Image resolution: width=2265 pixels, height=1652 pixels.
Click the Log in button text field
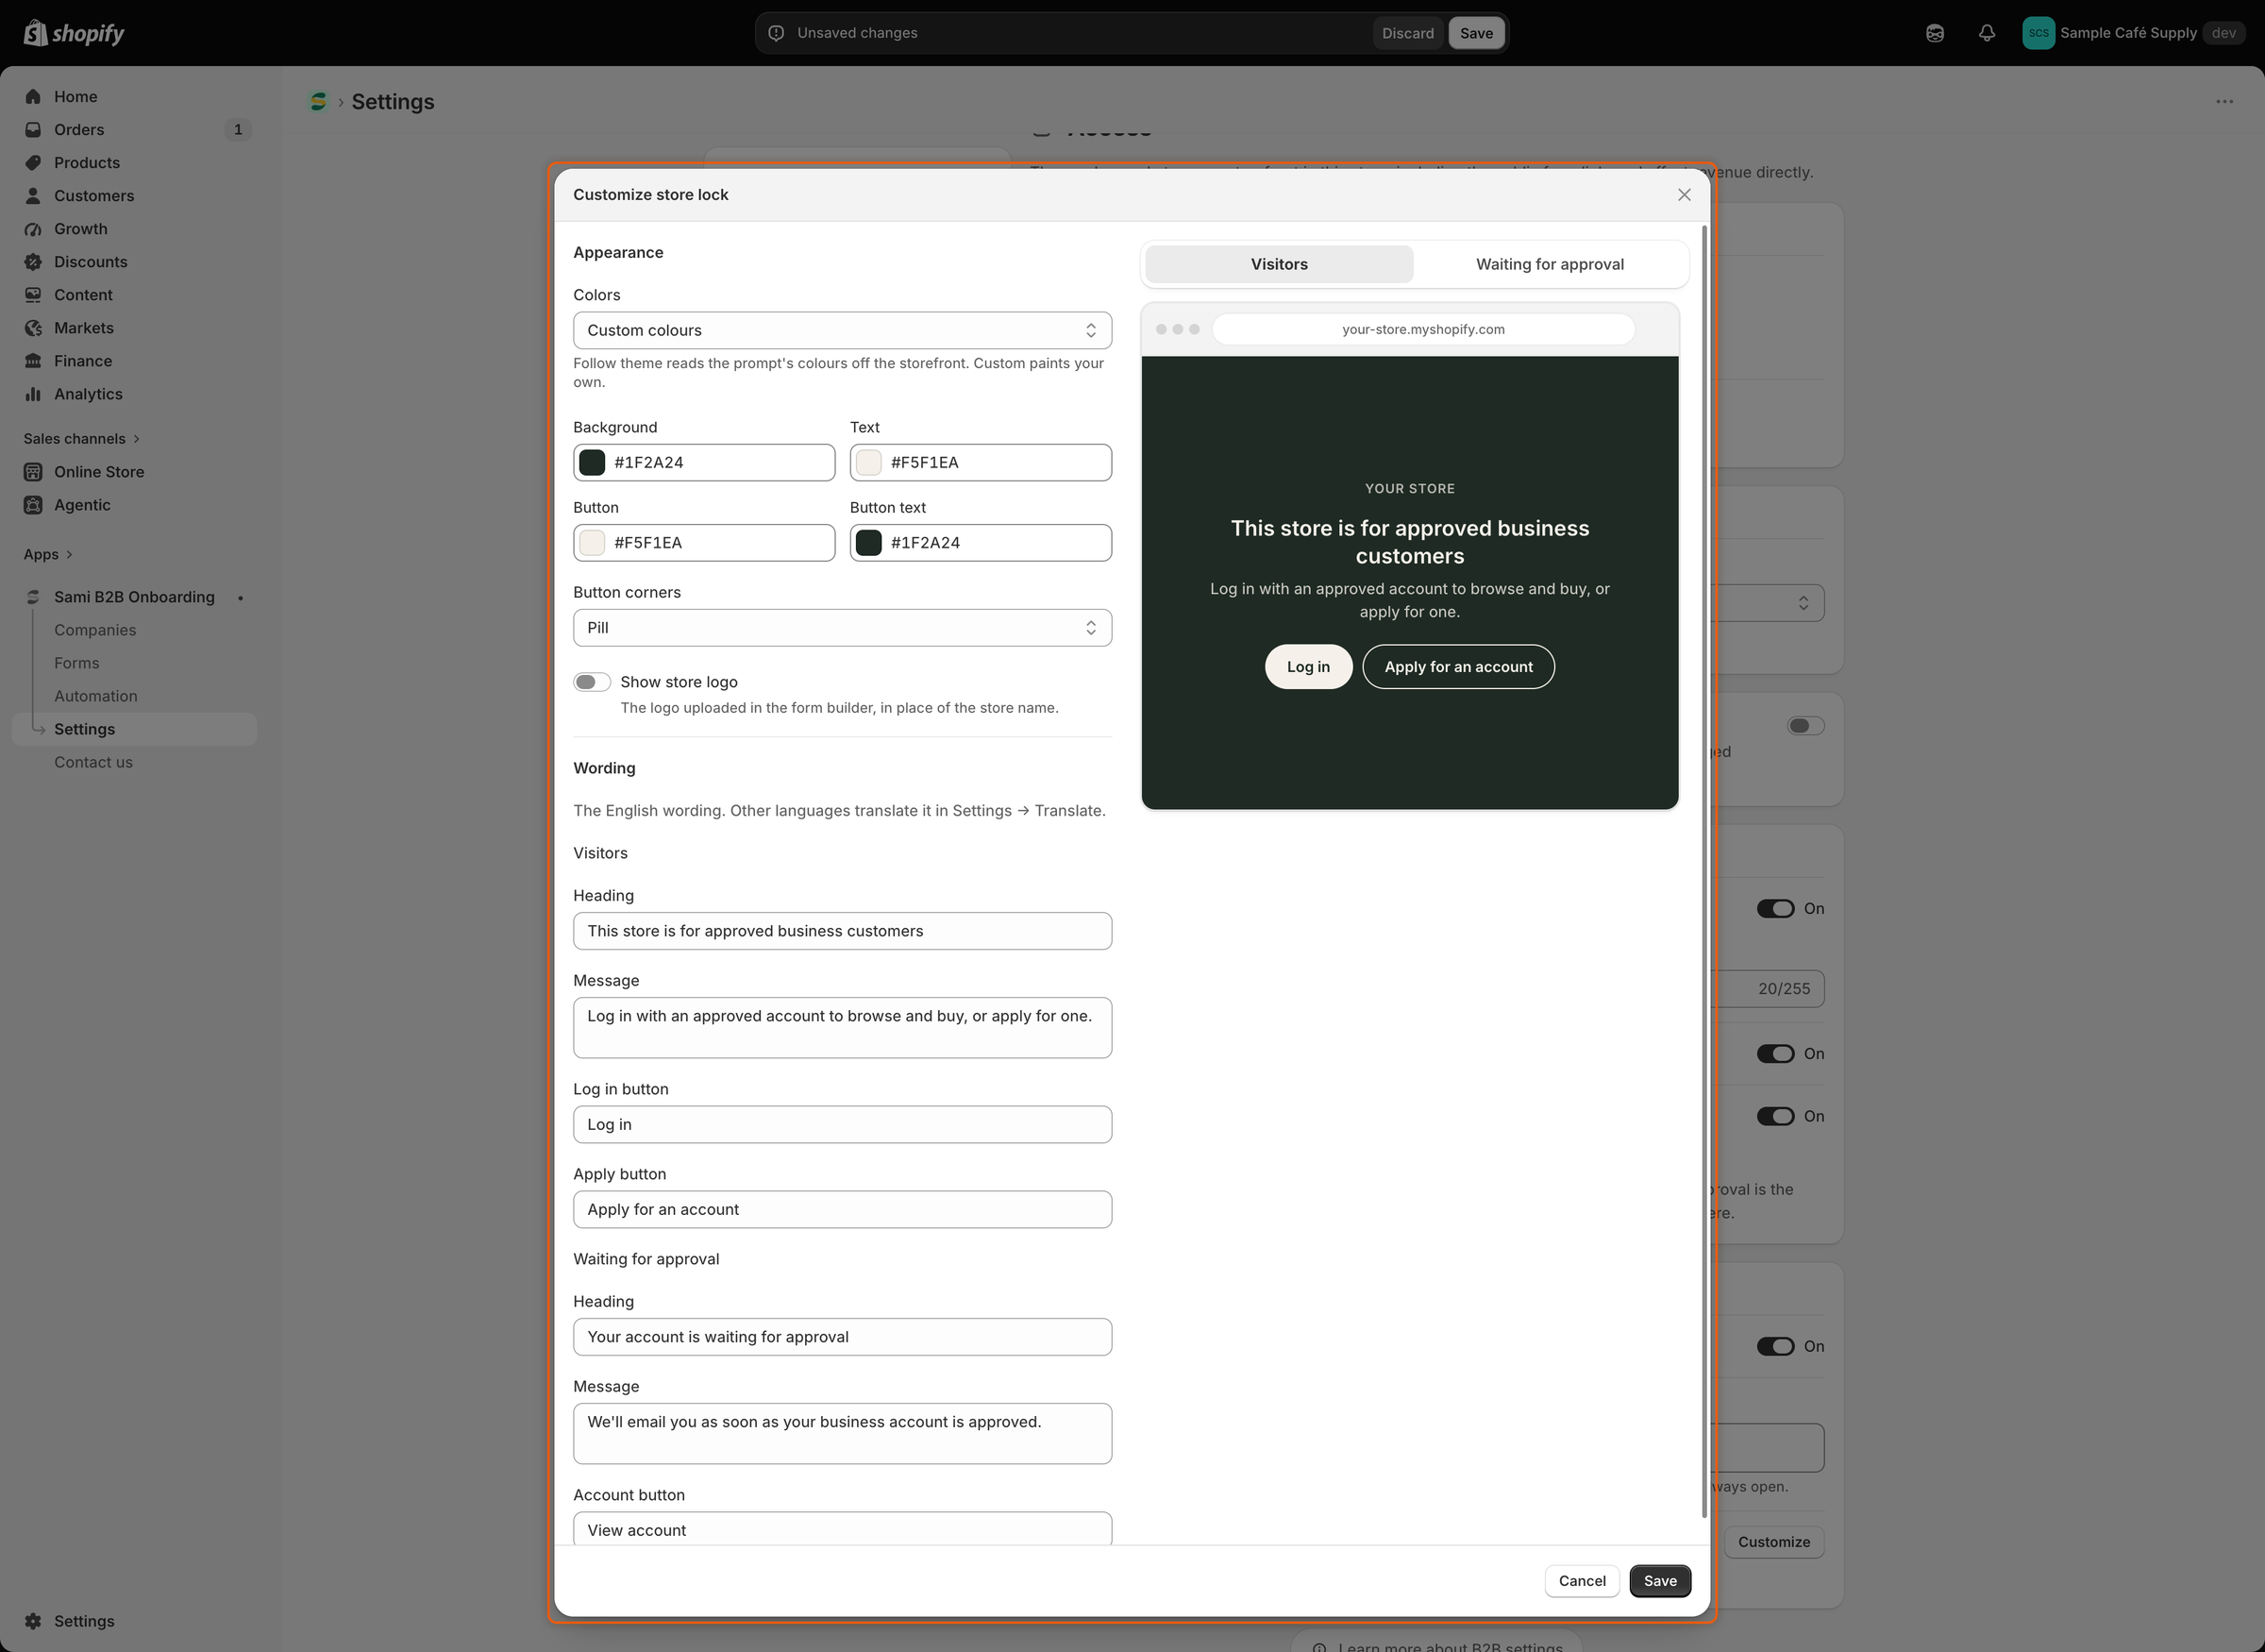point(842,1124)
